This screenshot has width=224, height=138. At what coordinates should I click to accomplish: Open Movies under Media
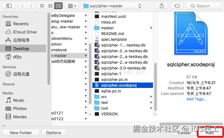[x=23, y=117]
